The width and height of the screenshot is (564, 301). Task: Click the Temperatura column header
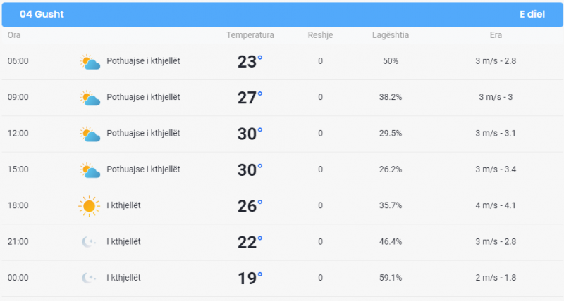[250, 35]
